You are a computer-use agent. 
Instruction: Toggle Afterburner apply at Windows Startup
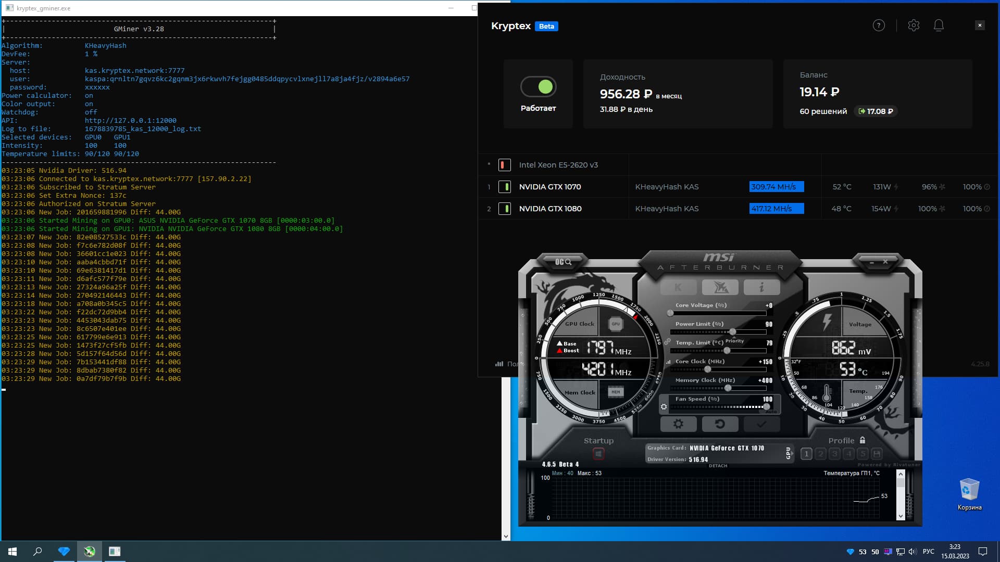point(598,454)
